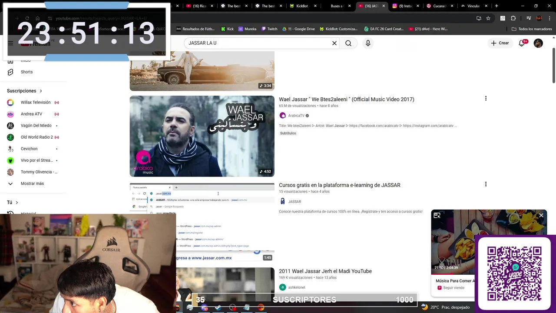The height and width of the screenshot is (313, 556).
Task: Open the Steam icon in the taskbar
Action: click(x=218, y=307)
